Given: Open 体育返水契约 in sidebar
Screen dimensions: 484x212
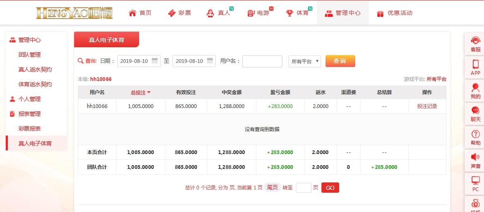Looking at the screenshot, I should pos(35,84).
